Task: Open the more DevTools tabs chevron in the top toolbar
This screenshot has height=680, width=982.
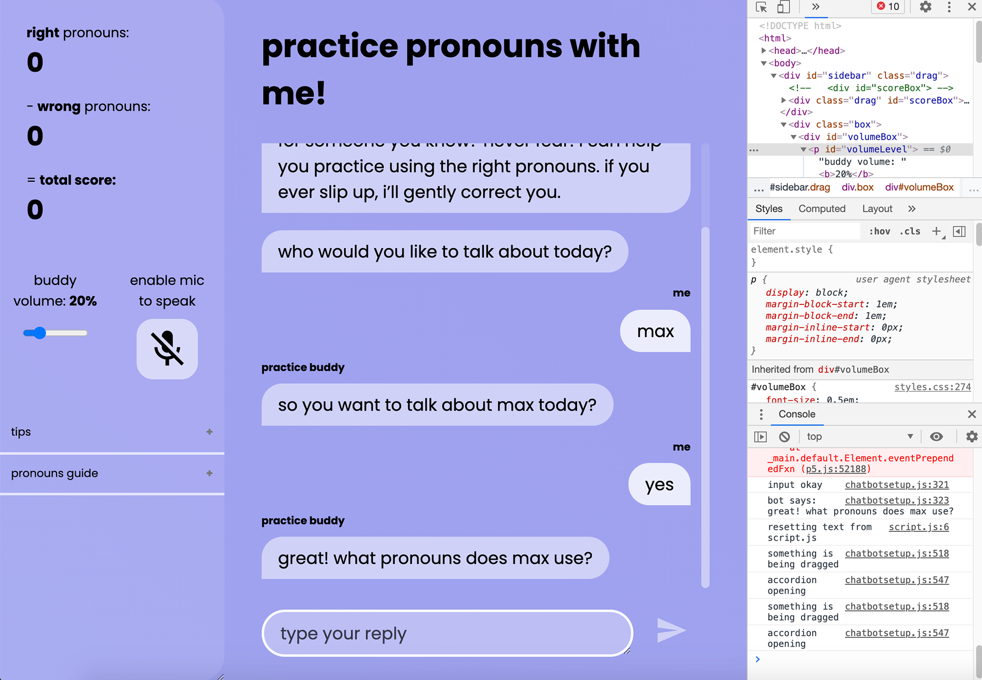Action: [x=816, y=7]
